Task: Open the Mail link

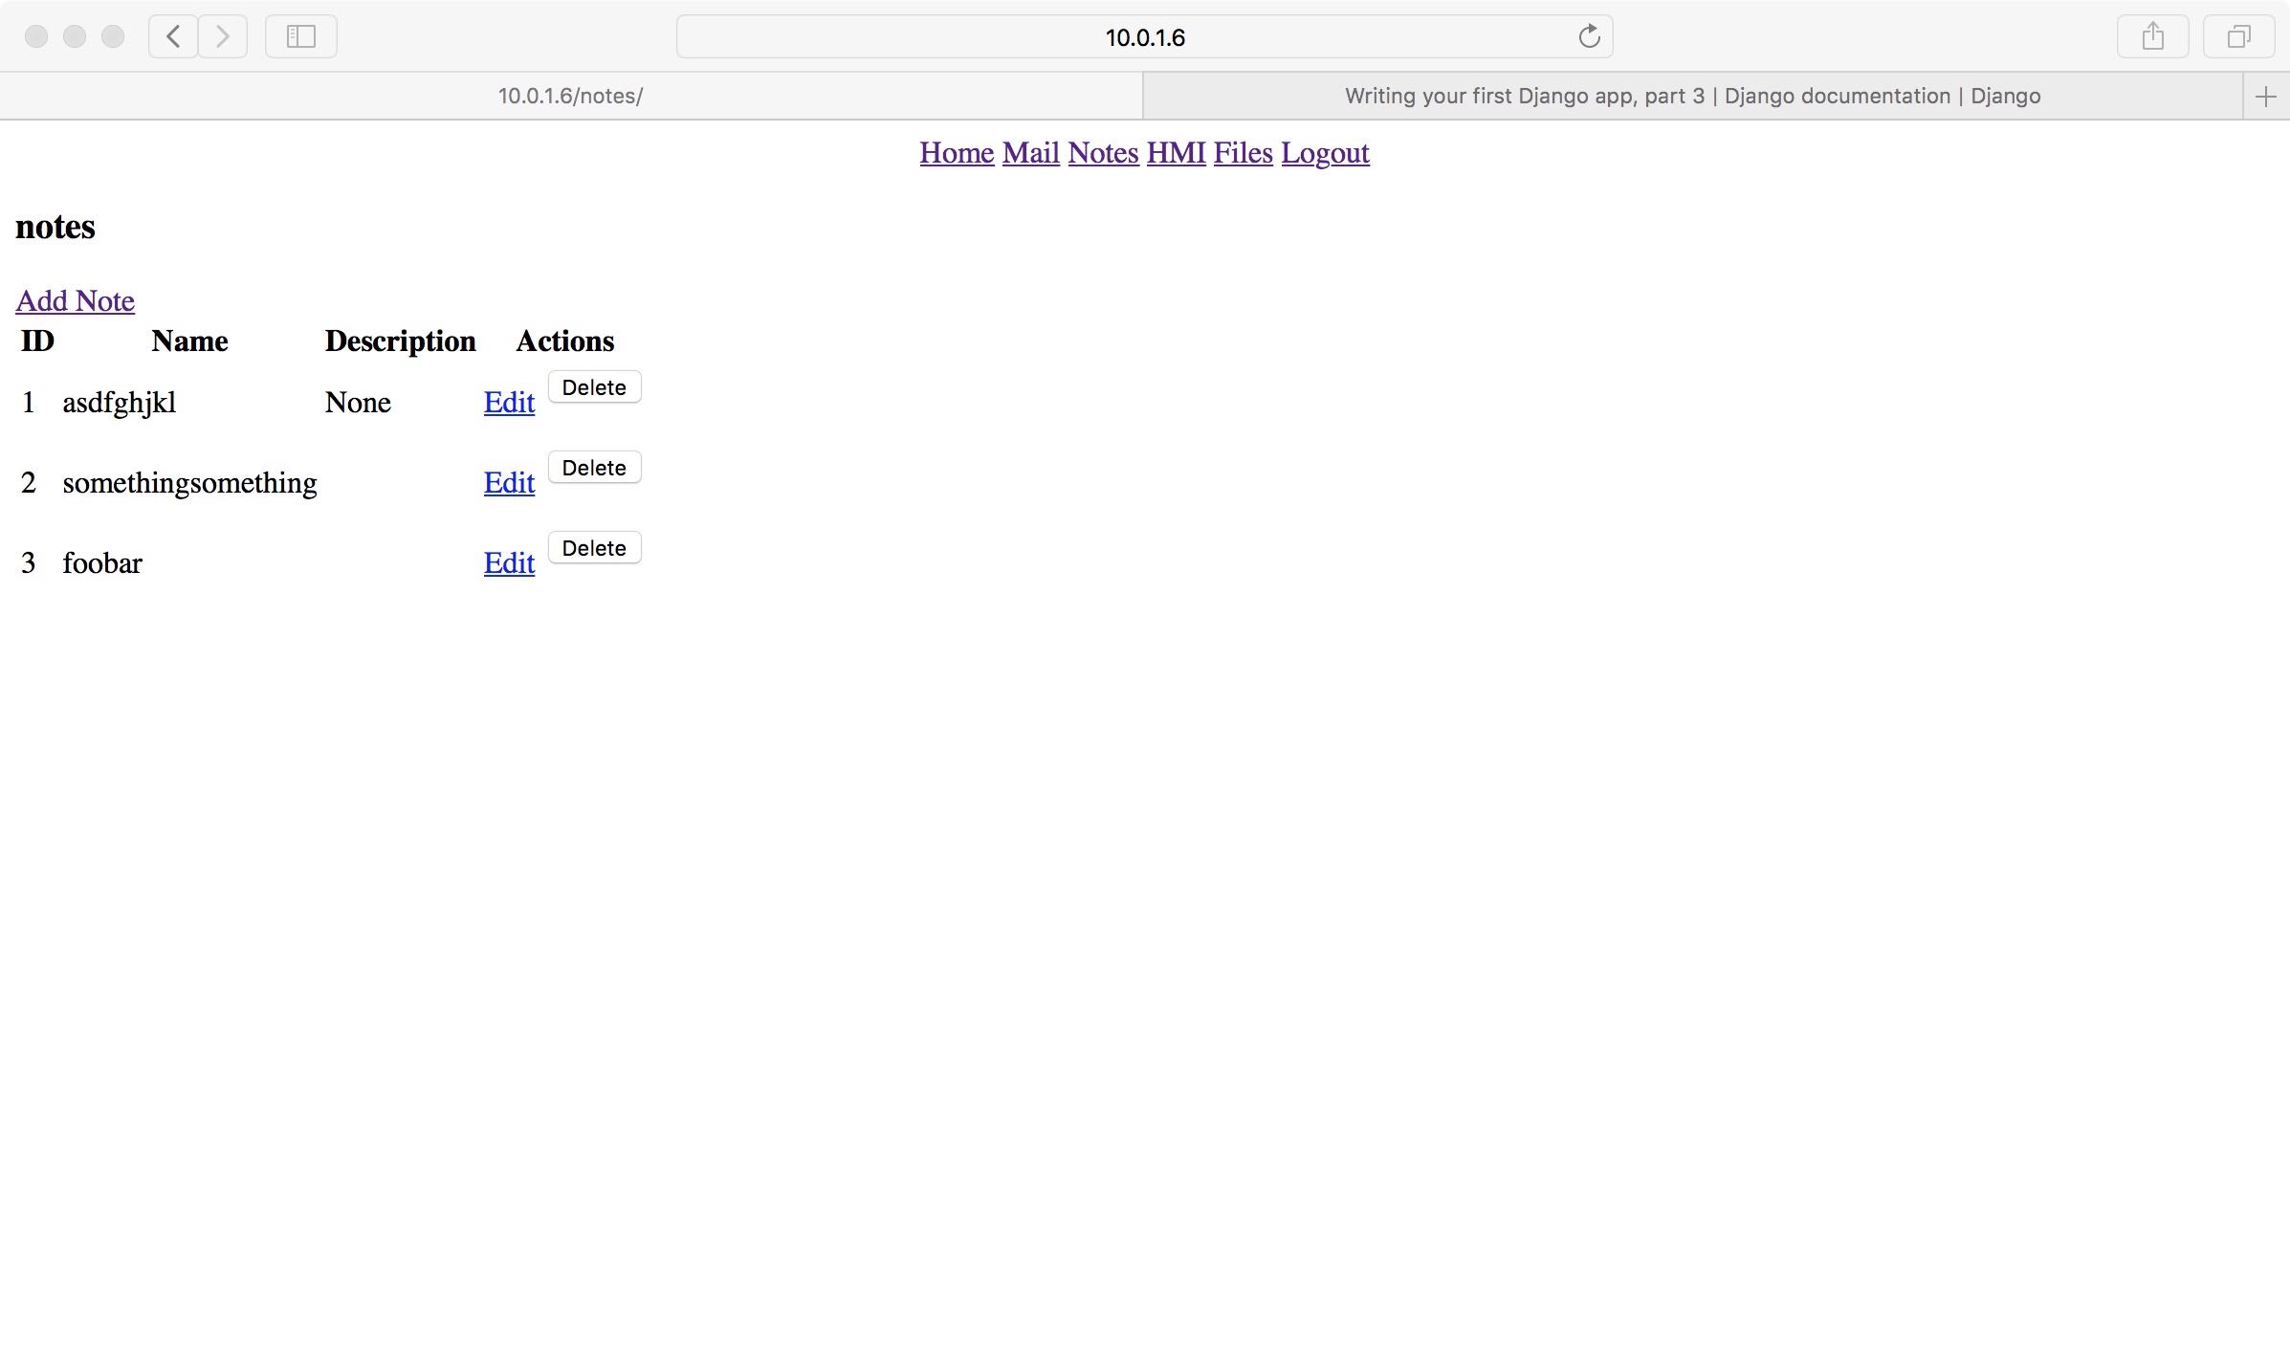Action: click(x=1030, y=153)
